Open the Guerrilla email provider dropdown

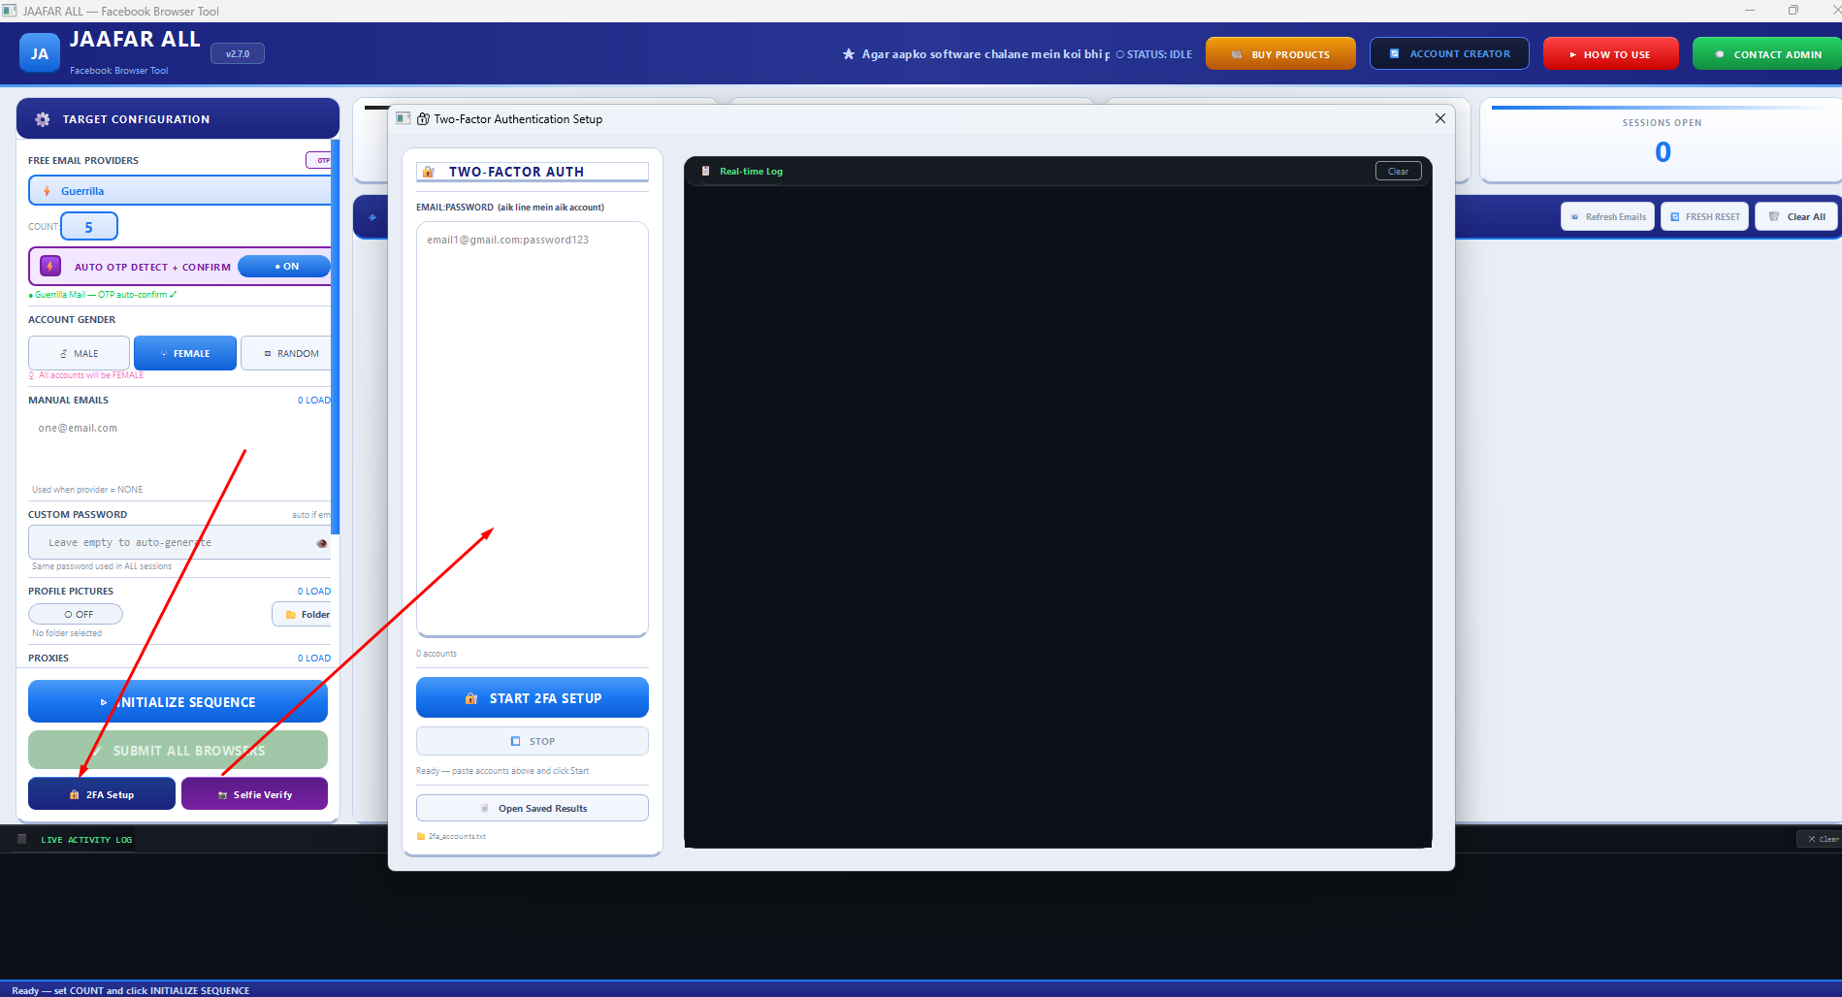pos(180,191)
